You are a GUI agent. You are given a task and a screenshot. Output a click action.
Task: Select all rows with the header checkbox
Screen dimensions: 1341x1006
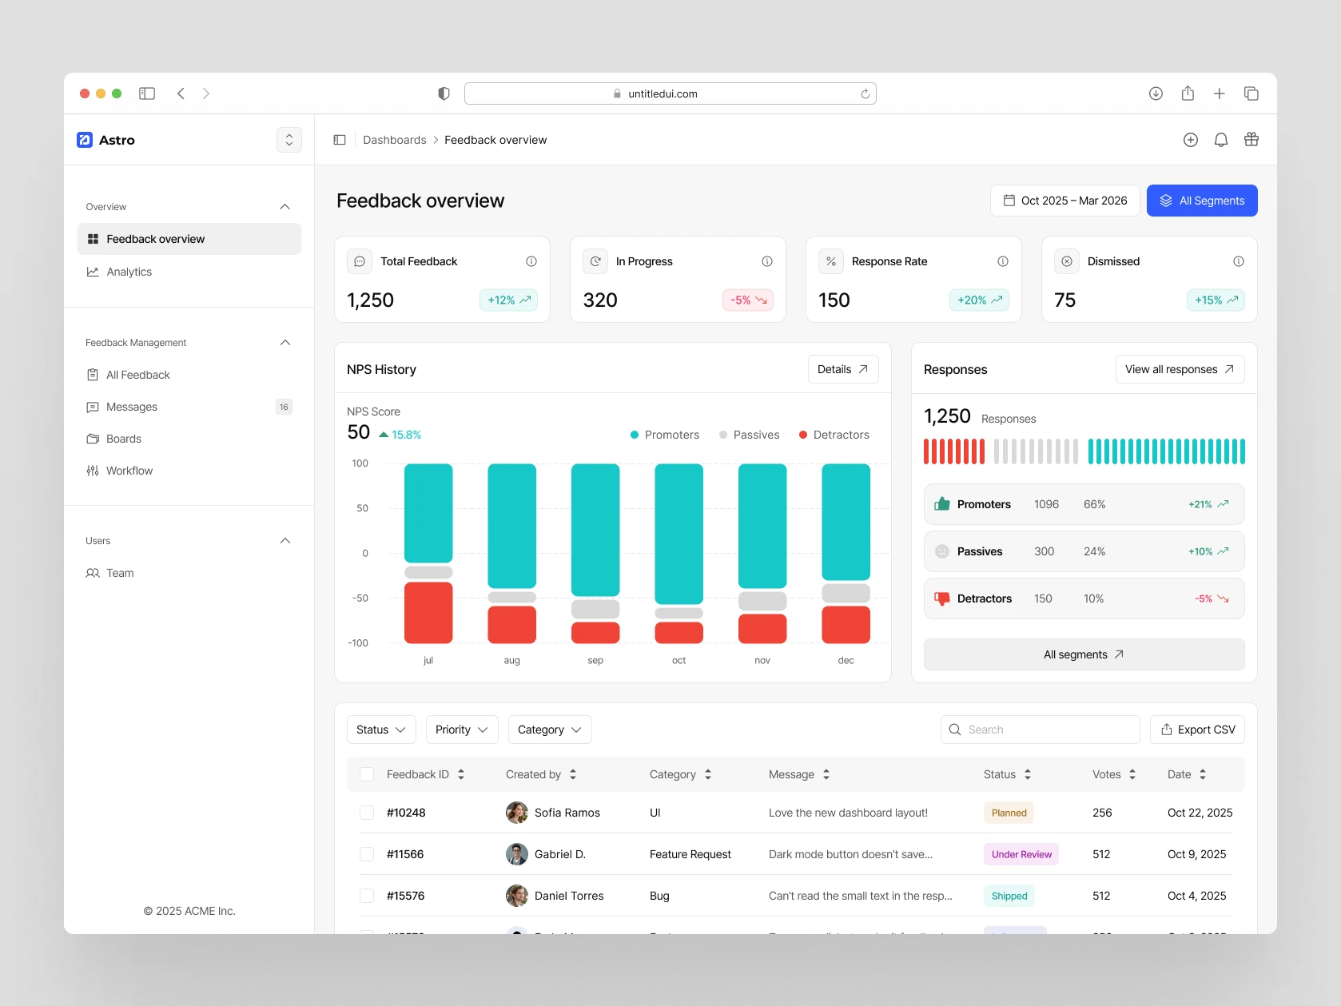[x=367, y=773]
